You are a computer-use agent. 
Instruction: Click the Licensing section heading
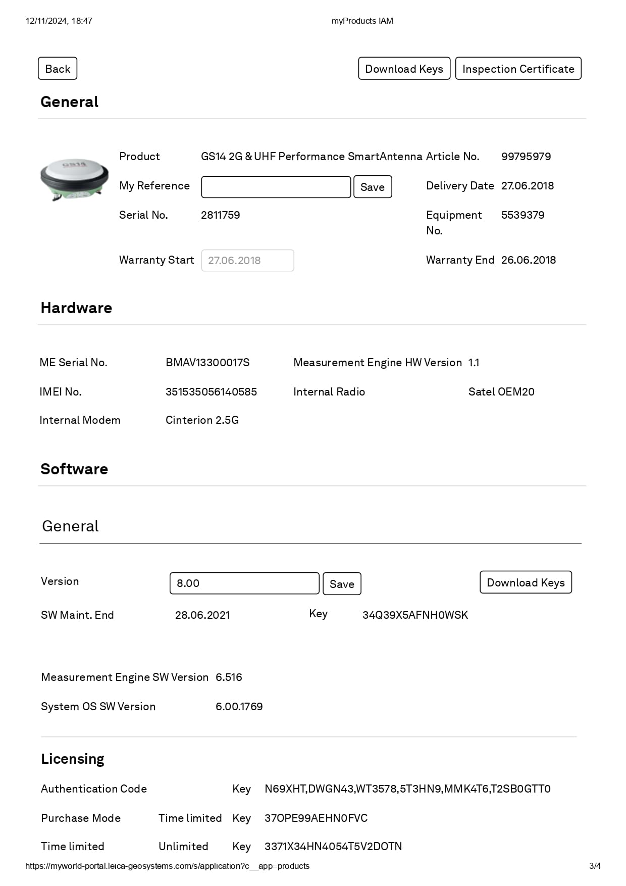pos(73,759)
